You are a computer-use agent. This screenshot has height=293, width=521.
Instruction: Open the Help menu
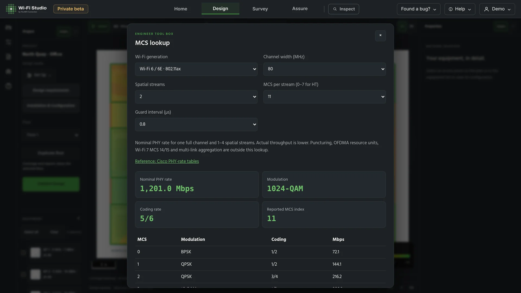coord(460,9)
